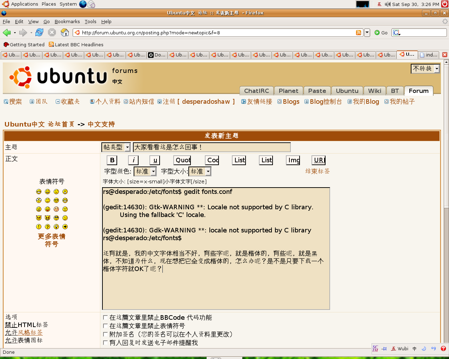Screen dimensions: 449x359
Task: Open the Paste navigation tab
Action: (x=317, y=91)
